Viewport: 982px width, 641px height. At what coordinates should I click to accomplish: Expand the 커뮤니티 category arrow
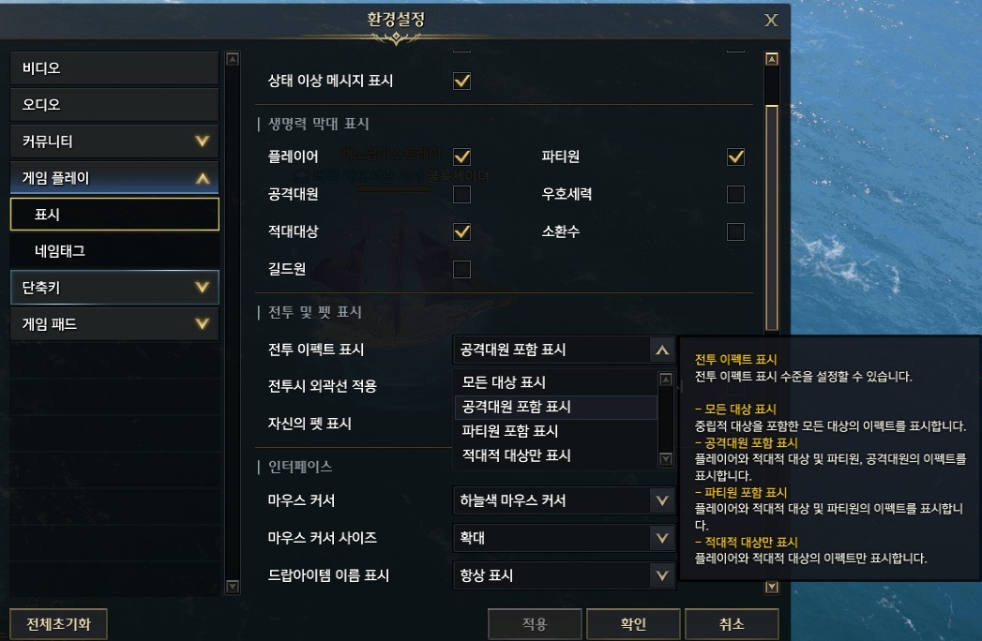[203, 141]
